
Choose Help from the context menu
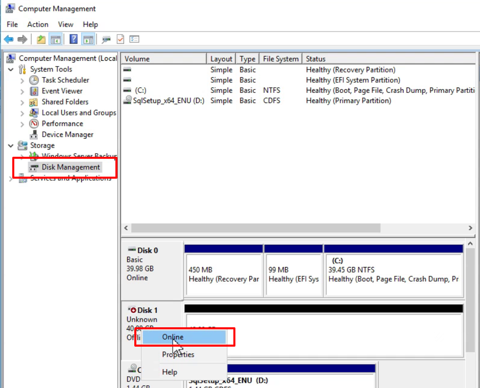pos(184,372)
